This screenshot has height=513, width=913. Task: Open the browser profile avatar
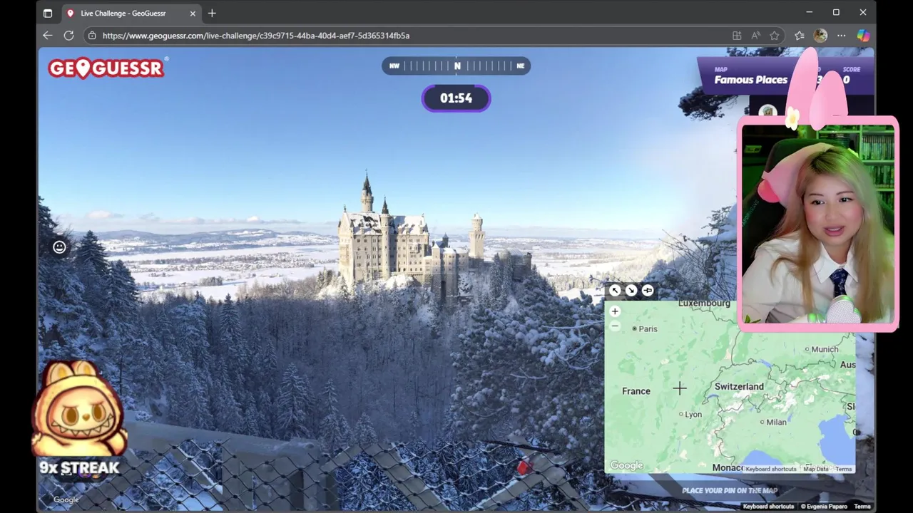click(820, 36)
